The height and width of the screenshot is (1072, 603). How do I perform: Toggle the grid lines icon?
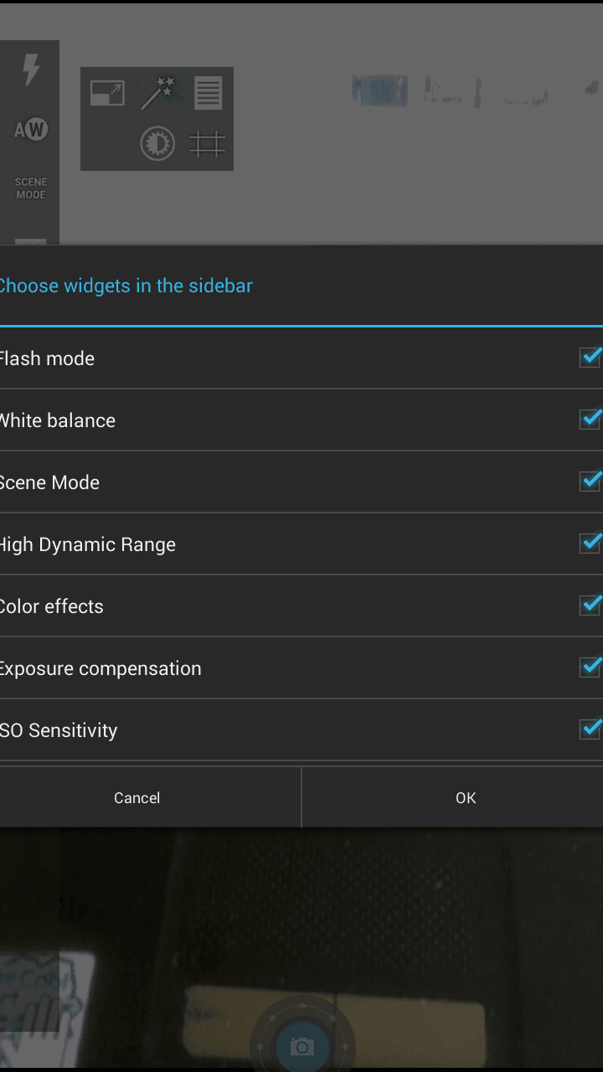tap(208, 144)
